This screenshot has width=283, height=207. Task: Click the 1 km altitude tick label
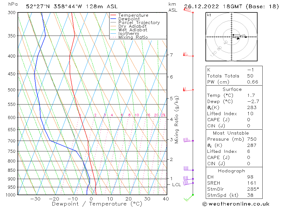point(171,178)
